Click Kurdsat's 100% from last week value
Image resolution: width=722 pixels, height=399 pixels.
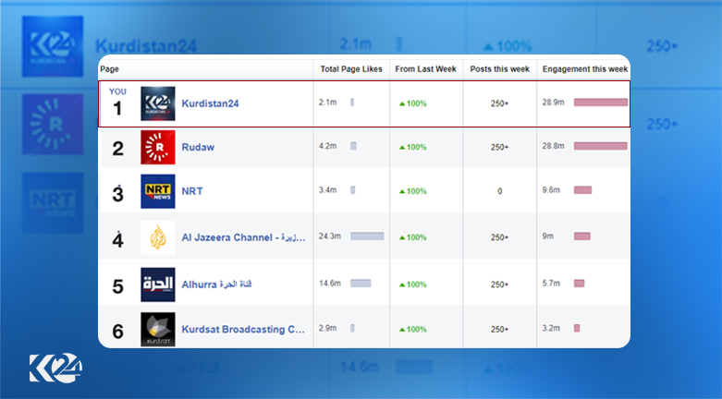pos(413,330)
